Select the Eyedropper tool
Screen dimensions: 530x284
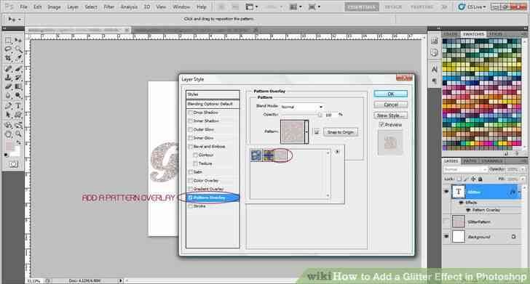point(18,58)
